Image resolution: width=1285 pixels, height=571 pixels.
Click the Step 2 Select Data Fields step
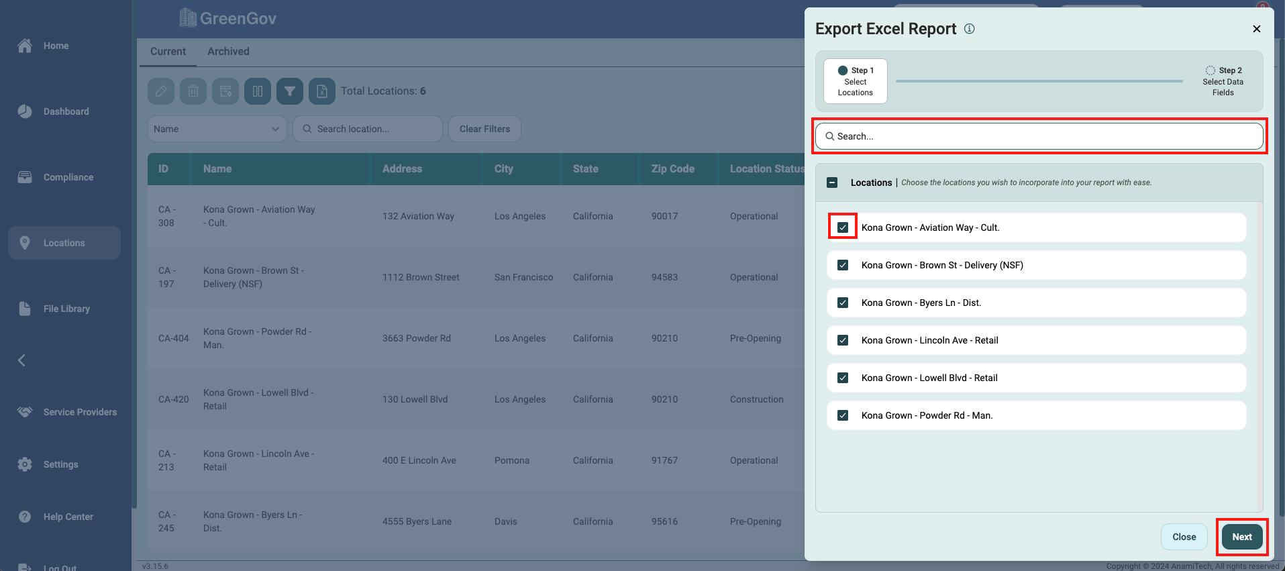pyautogui.click(x=1223, y=81)
